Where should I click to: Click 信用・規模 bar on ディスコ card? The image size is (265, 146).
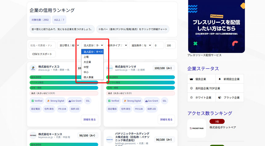(64, 88)
